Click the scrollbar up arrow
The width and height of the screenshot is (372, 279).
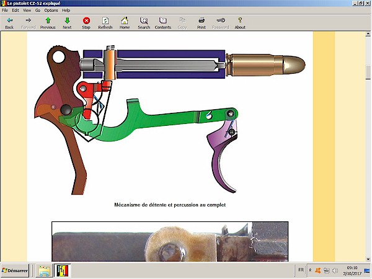click(368, 34)
